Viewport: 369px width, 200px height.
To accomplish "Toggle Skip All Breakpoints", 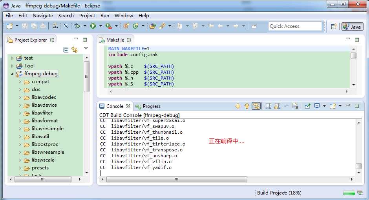I will (66, 26).
